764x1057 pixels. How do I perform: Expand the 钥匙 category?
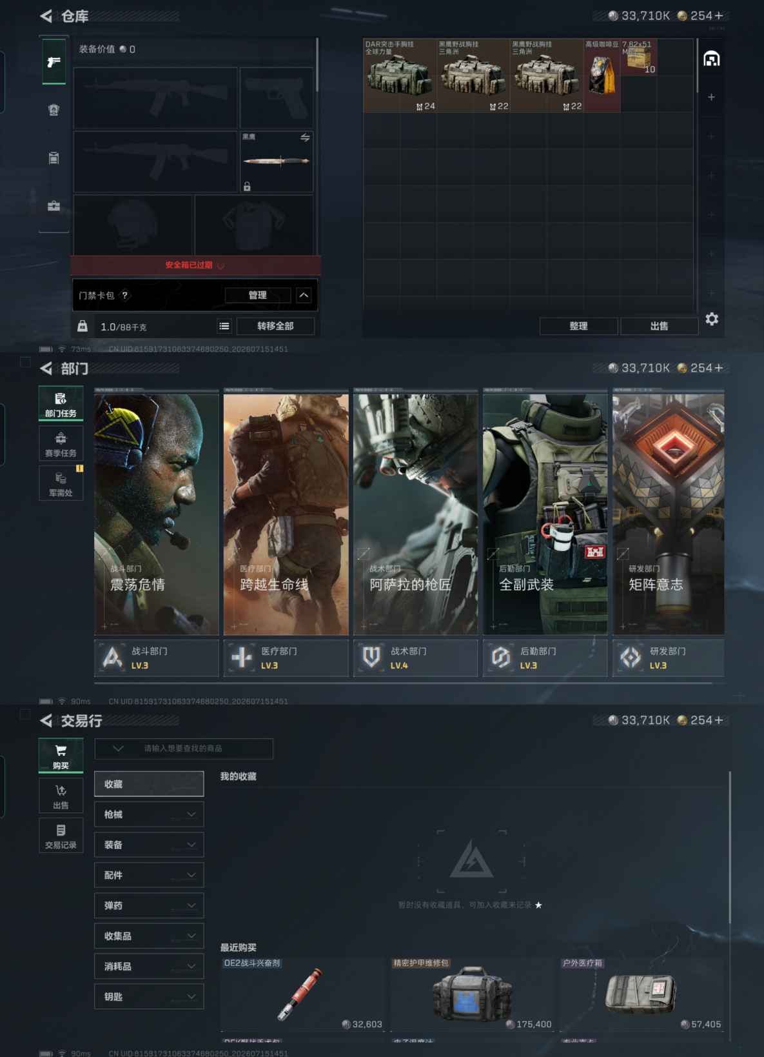[x=149, y=996]
